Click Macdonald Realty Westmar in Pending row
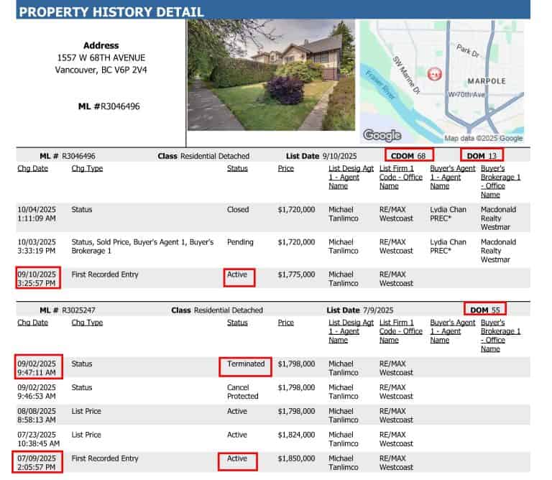Screen dimensions: 552x480 [x=499, y=251]
